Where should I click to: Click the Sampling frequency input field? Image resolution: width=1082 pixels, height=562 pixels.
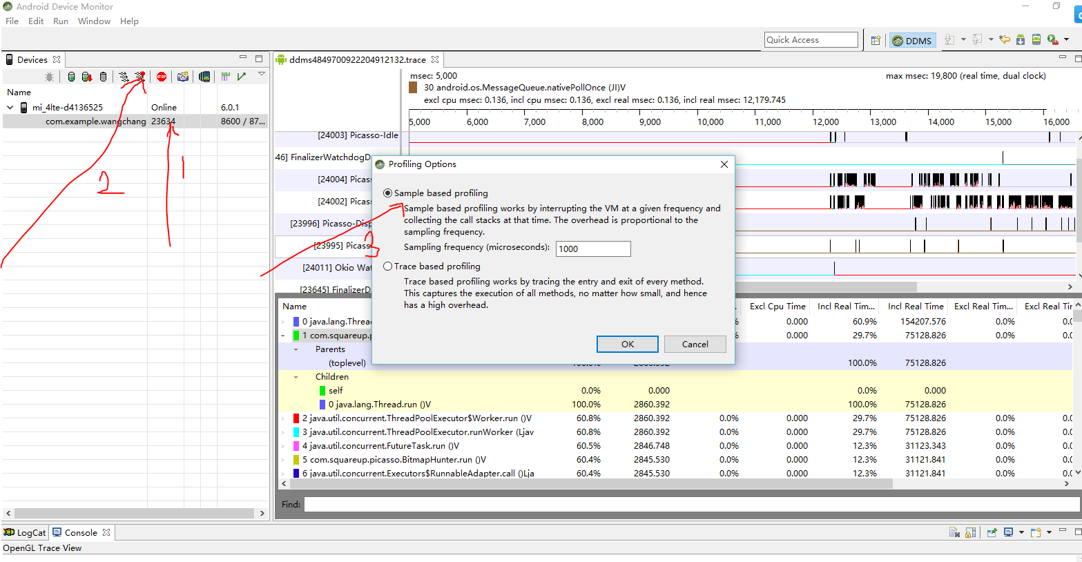(x=593, y=249)
